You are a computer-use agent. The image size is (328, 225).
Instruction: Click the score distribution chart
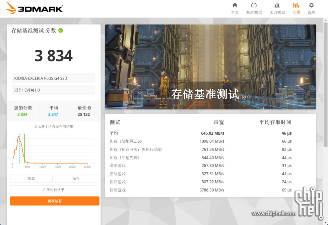[54, 150]
